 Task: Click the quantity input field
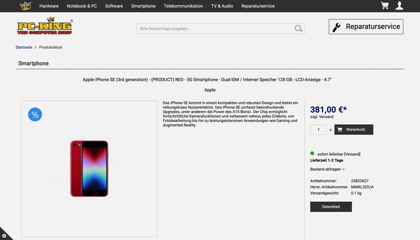click(319, 130)
